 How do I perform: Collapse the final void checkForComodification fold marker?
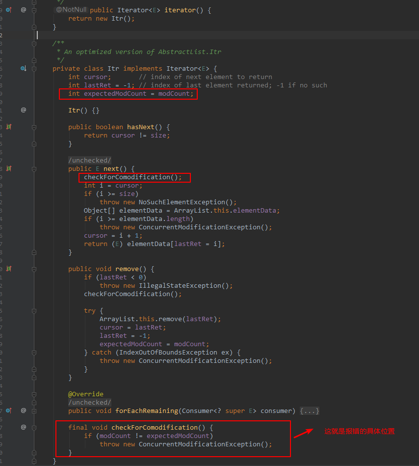pyautogui.click(x=34, y=428)
